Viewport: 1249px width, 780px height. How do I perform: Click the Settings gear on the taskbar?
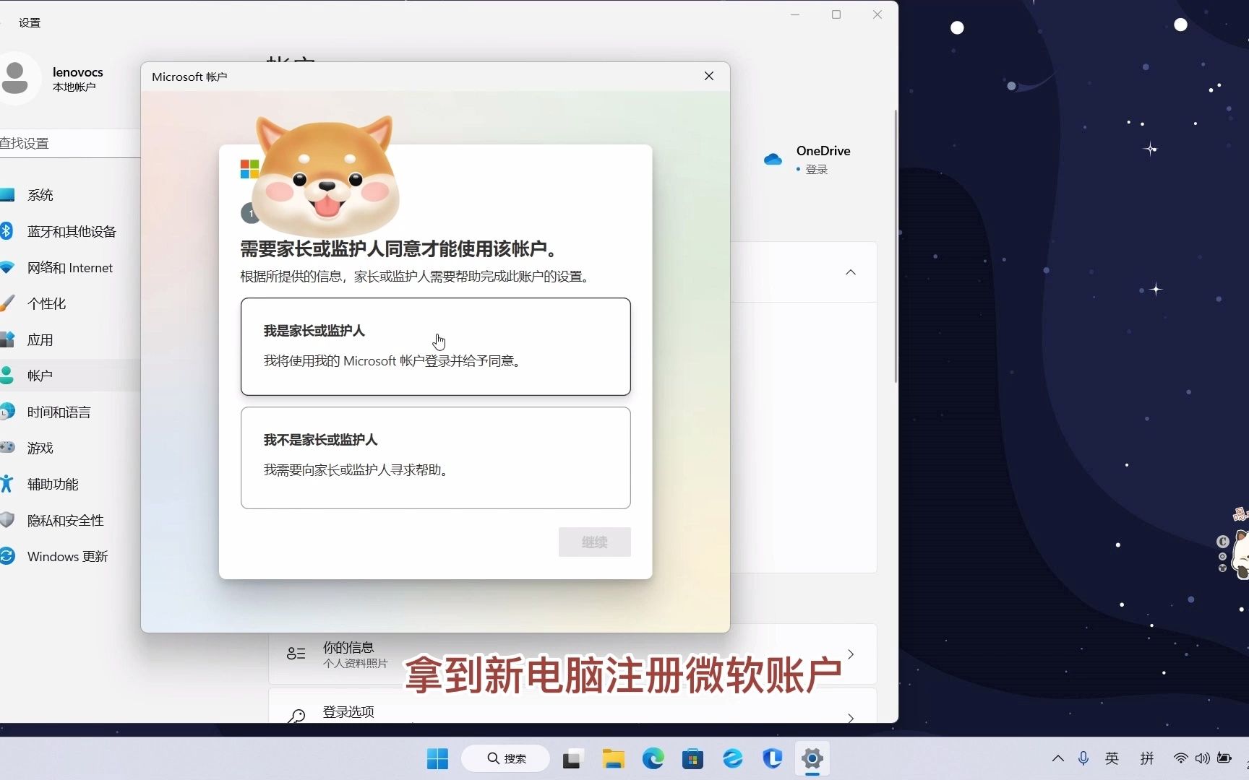(812, 758)
